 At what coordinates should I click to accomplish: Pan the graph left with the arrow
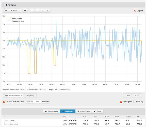click(42, 11)
